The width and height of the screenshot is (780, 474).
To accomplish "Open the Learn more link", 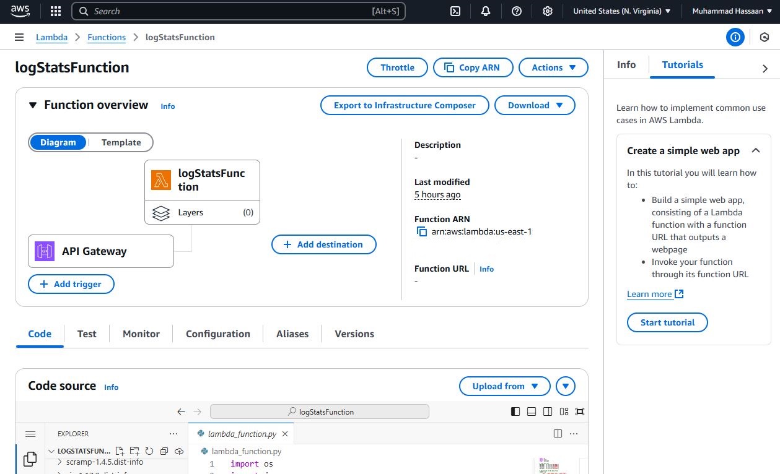I will (655, 294).
